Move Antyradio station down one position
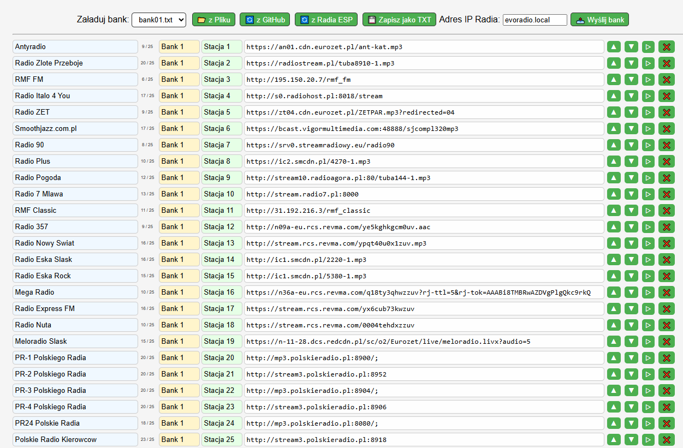This screenshot has height=448, width=683. point(631,47)
